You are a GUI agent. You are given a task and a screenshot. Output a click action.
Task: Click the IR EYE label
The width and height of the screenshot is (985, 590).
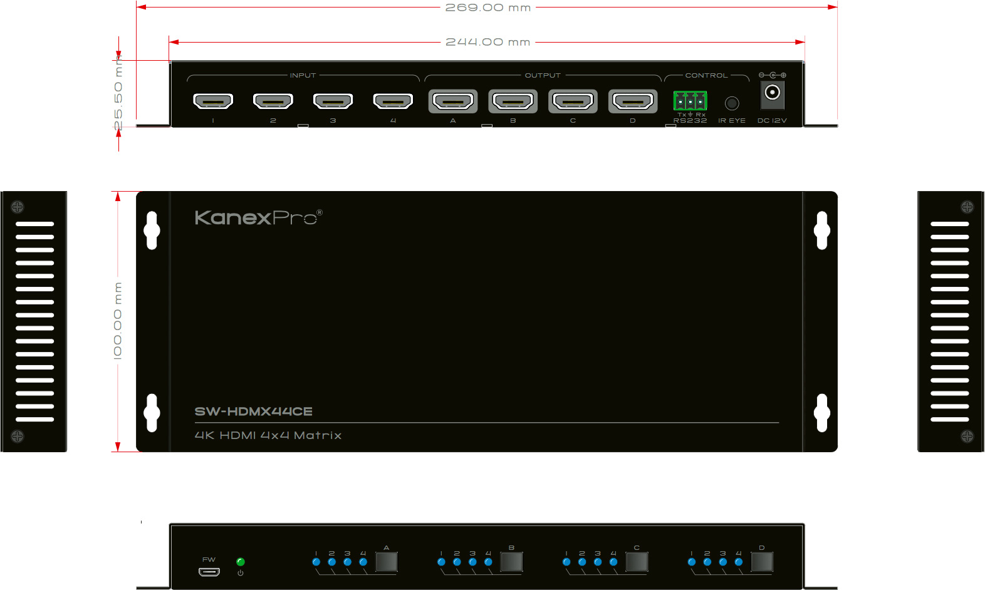coord(732,120)
